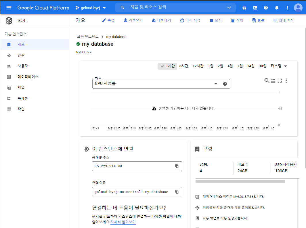The height and width of the screenshot is (228, 306).
Task: Click the public IP address field
Action: (137, 166)
